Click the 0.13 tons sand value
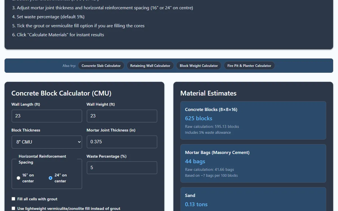The width and height of the screenshot is (338, 211). point(196,204)
